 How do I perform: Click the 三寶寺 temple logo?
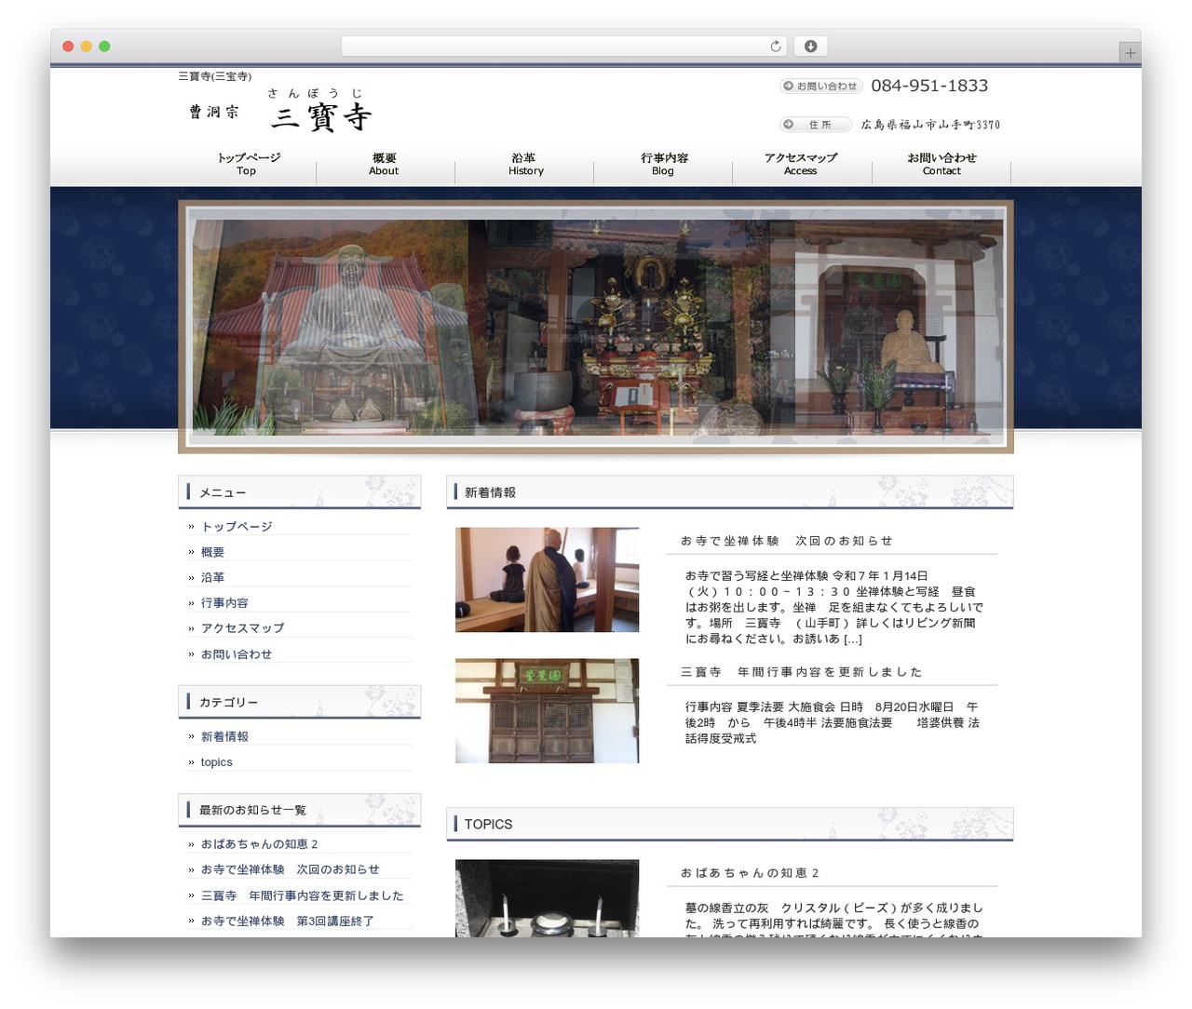[x=280, y=112]
